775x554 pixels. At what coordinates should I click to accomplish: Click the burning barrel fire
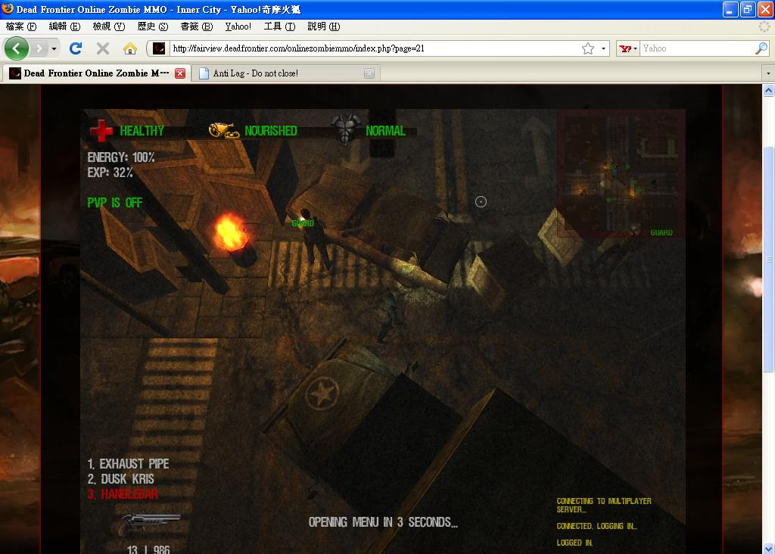point(230,232)
